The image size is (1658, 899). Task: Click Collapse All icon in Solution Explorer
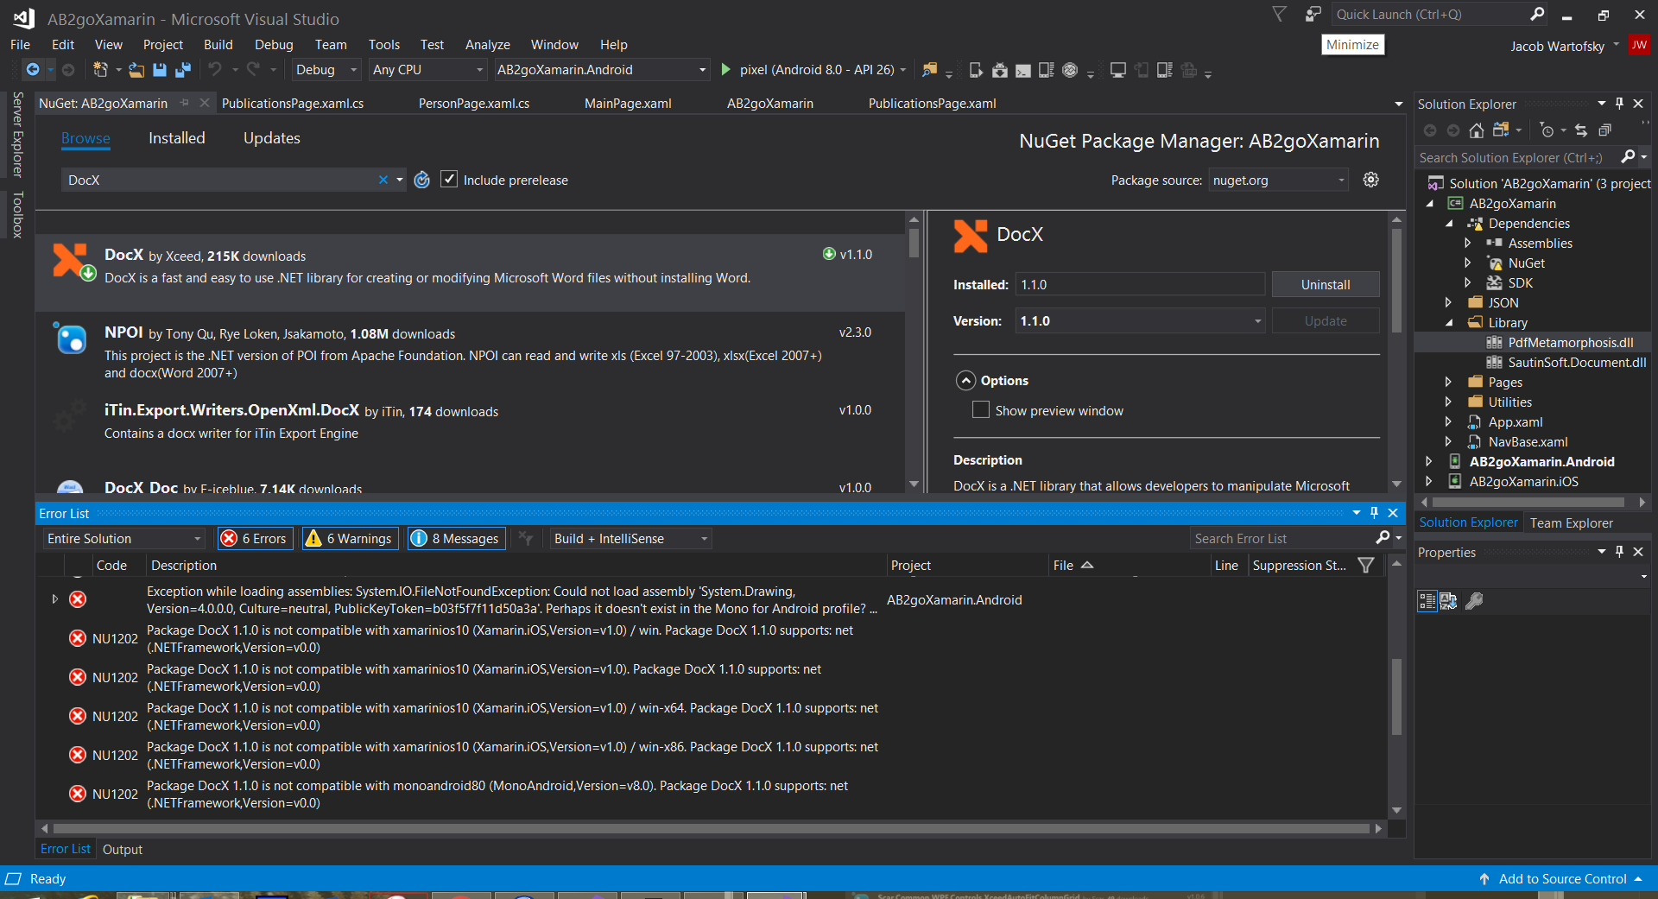1604,130
